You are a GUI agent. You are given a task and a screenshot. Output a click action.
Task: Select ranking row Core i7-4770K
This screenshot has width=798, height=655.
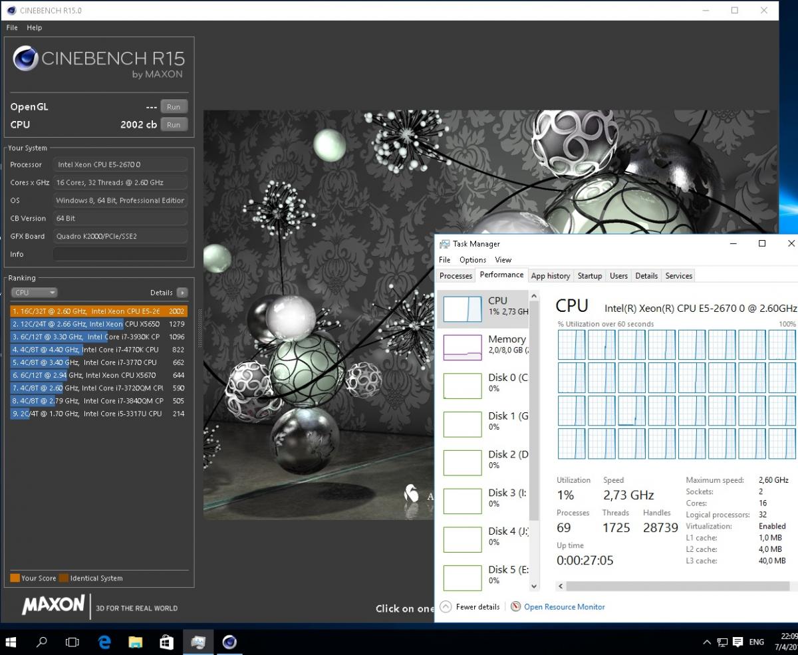point(98,349)
